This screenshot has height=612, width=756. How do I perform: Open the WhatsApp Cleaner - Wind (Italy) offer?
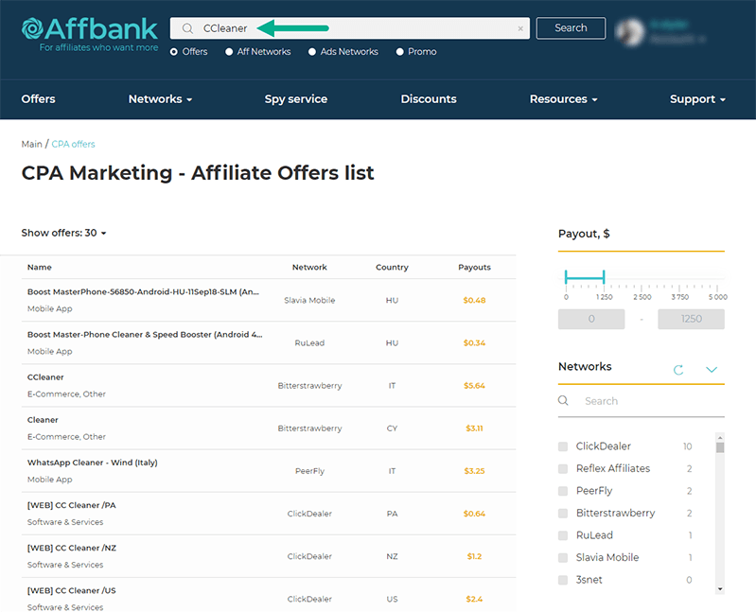tap(92, 463)
